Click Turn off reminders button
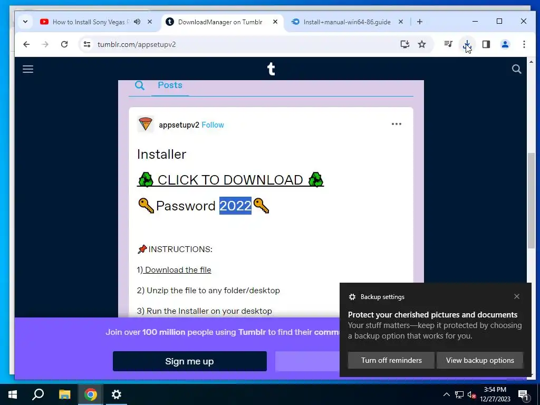This screenshot has width=540, height=405. (x=391, y=360)
